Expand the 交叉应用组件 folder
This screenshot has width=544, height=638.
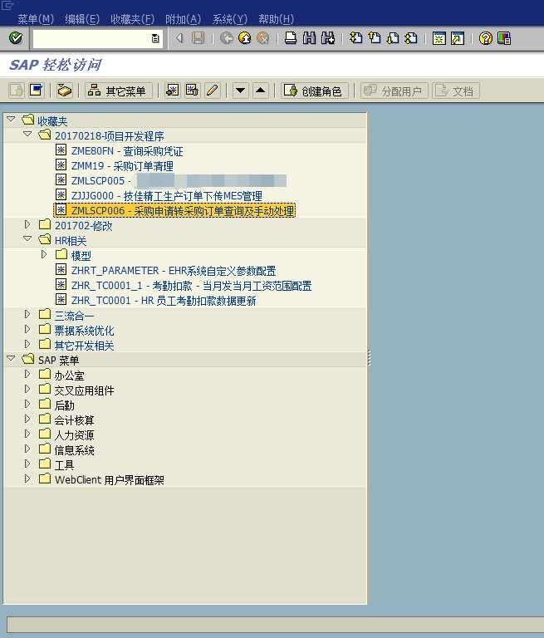(27, 389)
